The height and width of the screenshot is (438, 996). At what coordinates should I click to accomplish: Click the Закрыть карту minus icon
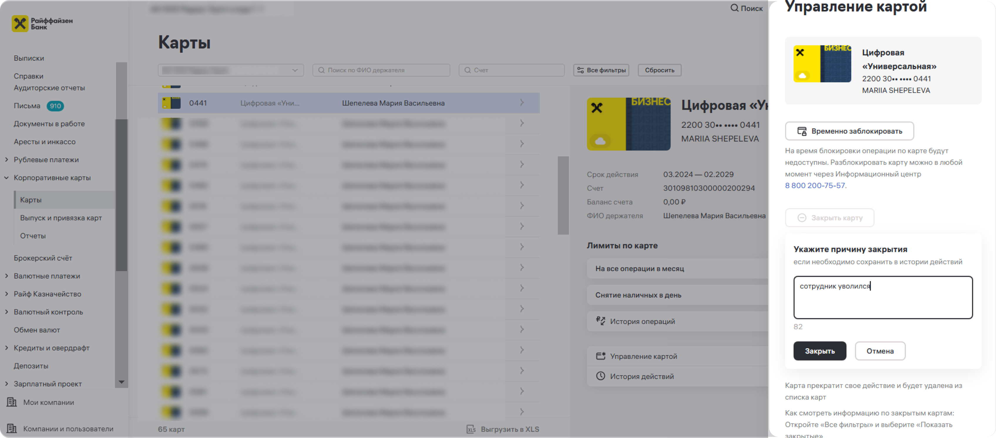point(802,218)
